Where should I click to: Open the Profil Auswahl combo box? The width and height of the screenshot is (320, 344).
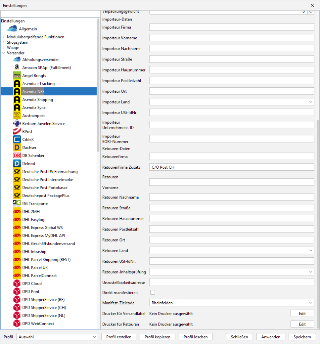pyautogui.click(x=57, y=337)
